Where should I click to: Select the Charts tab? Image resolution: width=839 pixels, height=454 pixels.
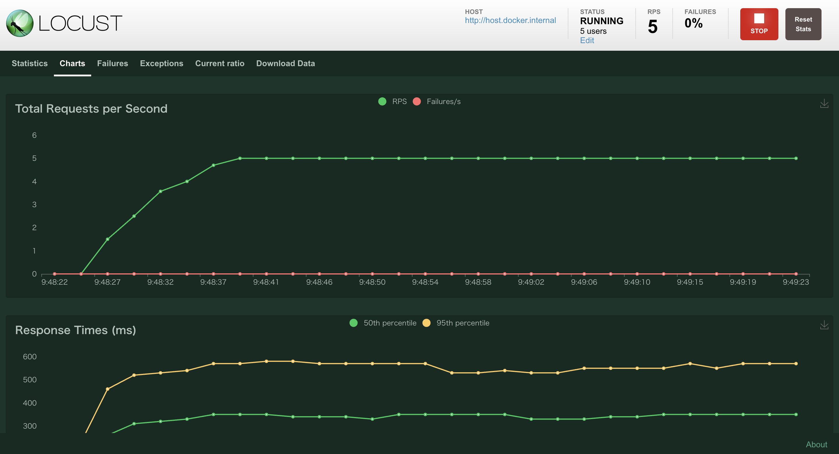pyautogui.click(x=72, y=64)
